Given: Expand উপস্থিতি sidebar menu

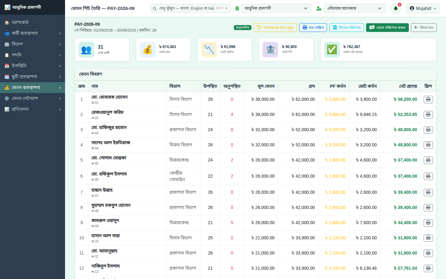Looking at the screenshot, I should click(x=33, y=66).
